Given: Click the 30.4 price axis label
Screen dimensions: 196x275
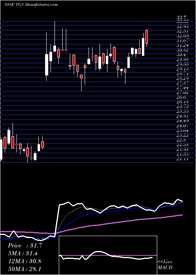Looking at the screenshot, I should pyautogui.click(x=181, y=55).
